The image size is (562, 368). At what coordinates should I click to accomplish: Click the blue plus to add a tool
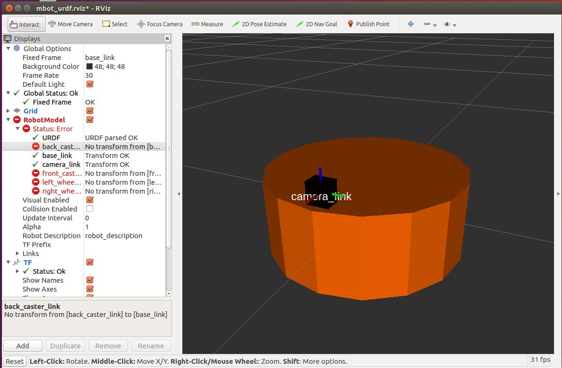(410, 24)
